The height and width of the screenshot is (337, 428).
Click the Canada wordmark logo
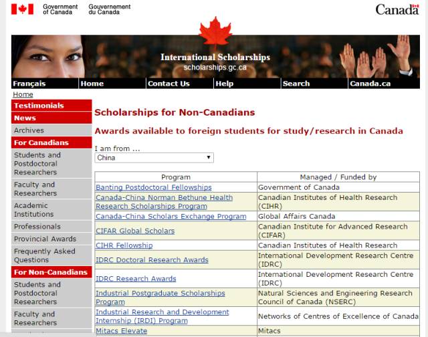click(397, 9)
